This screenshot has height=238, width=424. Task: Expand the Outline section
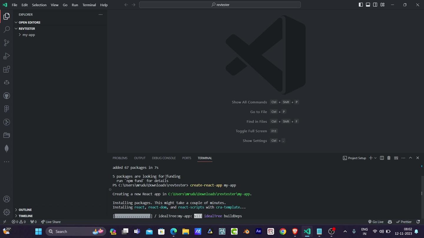(60, 210)
